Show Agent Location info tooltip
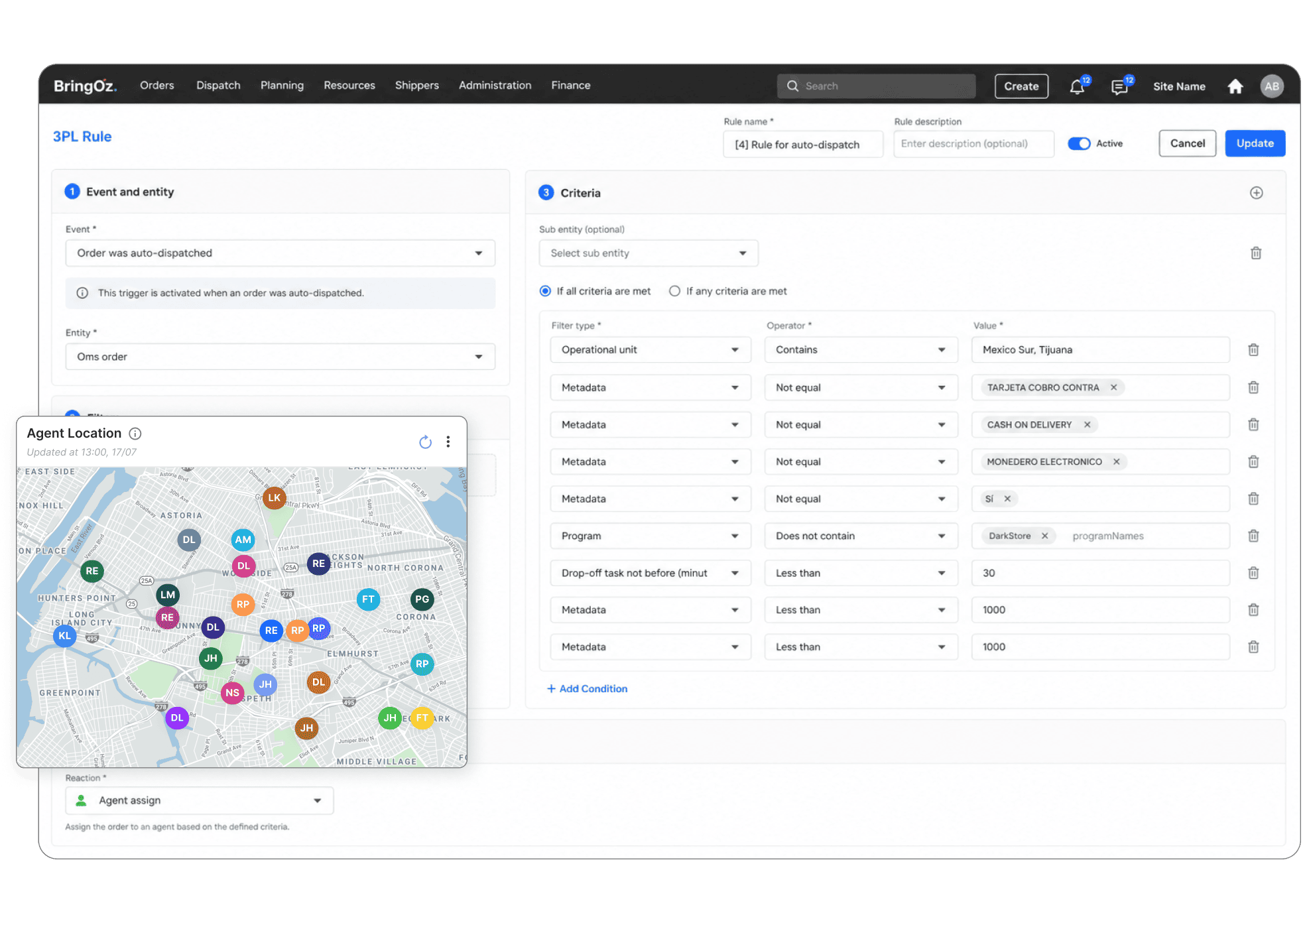 pos(135,434)
